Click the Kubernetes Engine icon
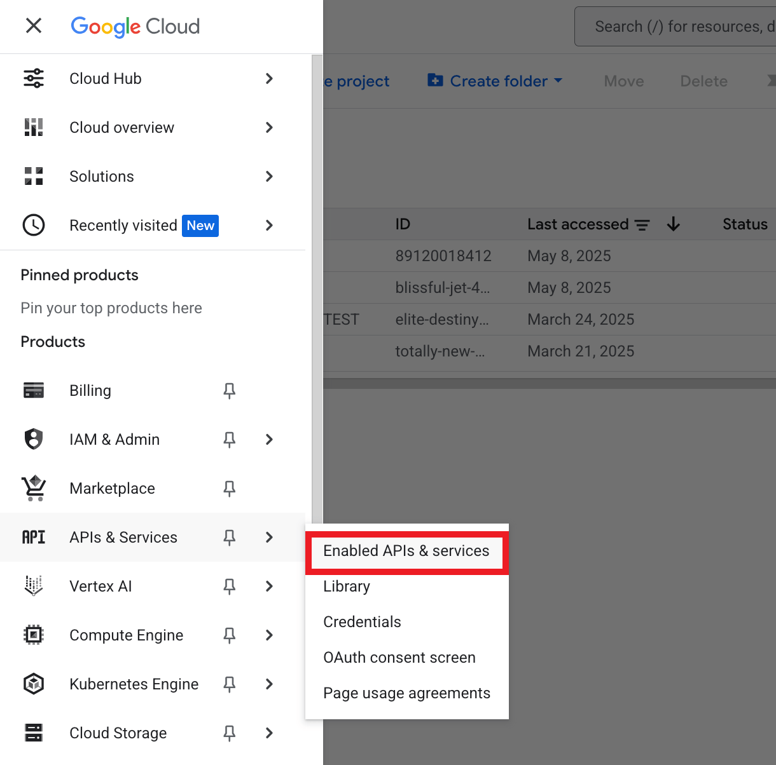 (34, 684)
